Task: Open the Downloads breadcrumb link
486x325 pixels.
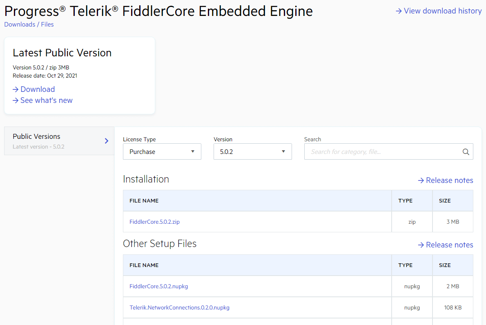Action: pos(20,24)
